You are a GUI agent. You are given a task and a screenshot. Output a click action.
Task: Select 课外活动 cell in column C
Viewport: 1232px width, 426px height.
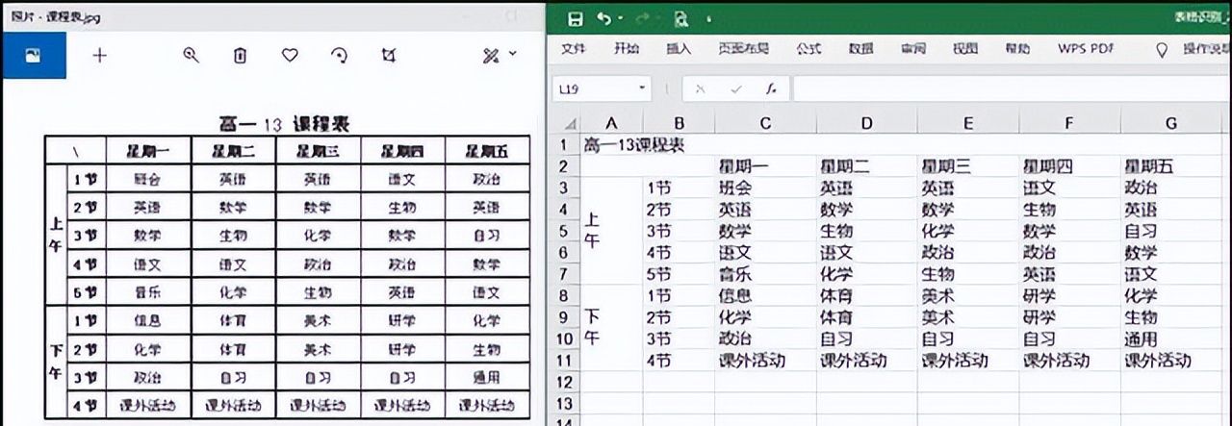[765, 361]
